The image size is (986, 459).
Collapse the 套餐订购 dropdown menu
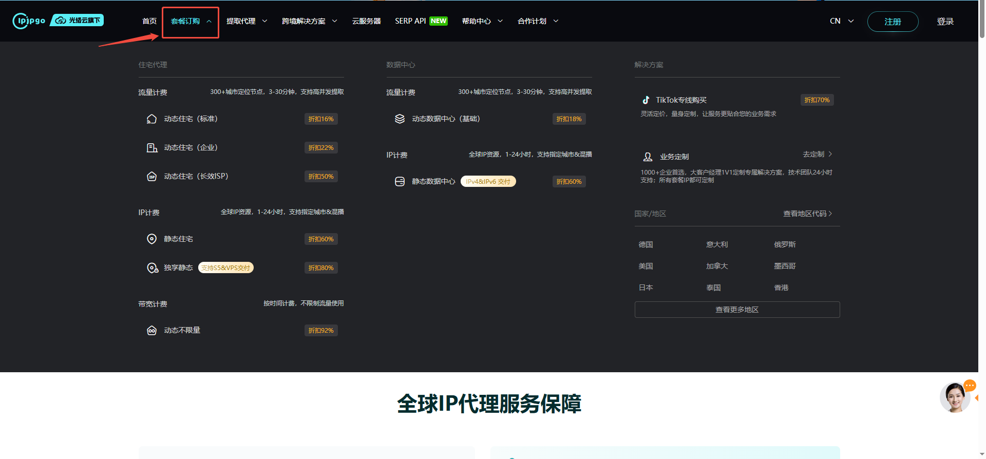pos(191,22)
